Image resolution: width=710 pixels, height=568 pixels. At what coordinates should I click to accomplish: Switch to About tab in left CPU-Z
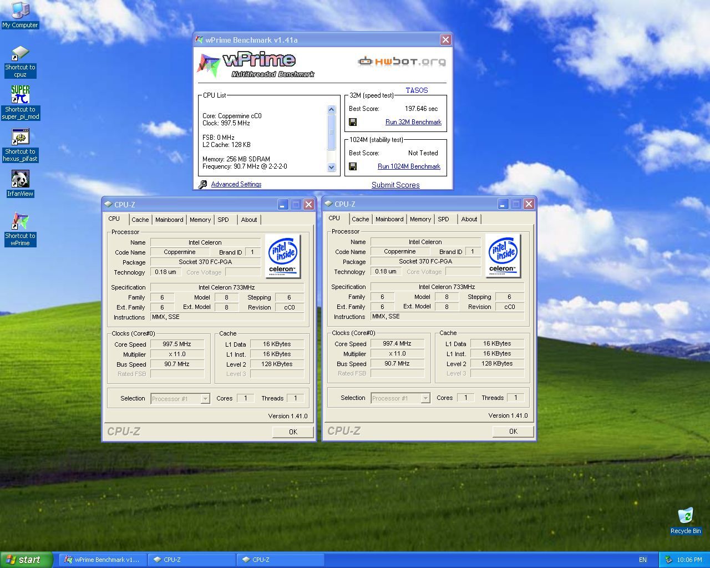249,220
